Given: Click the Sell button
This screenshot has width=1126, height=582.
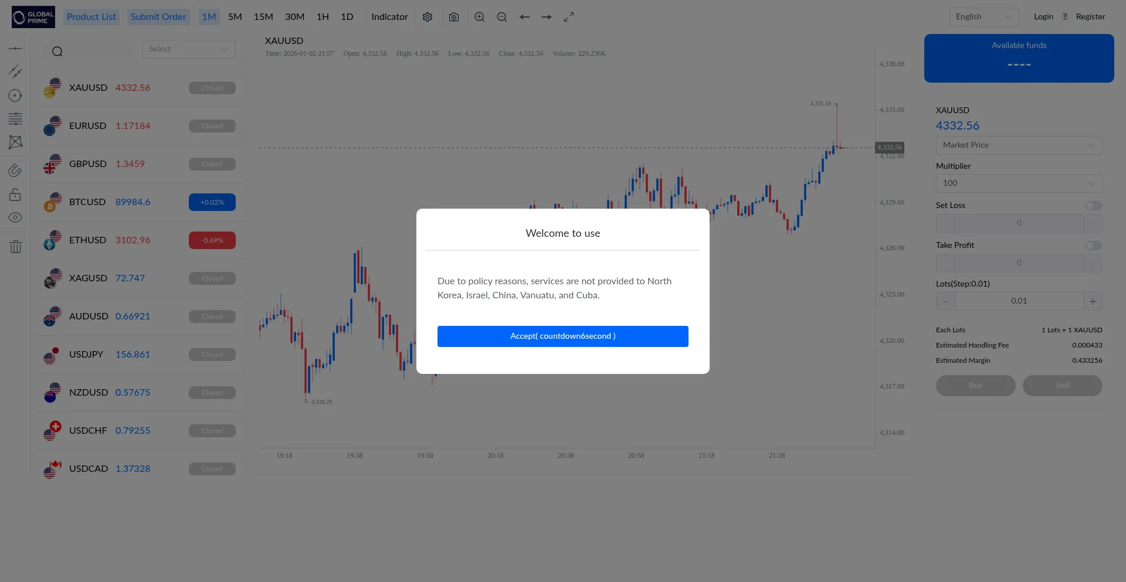Looking at the screenshot, I should (1063, 386).
